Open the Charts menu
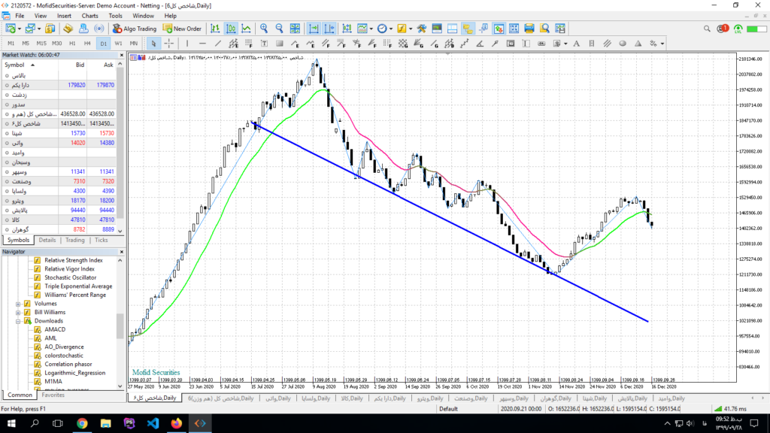Screen dimensions: 770x433 (x=89, y=15)
